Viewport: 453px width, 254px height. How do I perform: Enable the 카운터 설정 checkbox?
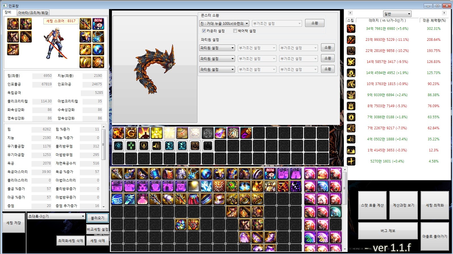[204, 31]
